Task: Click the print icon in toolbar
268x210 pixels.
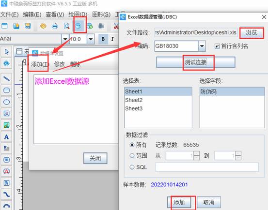Action: [55, 26]
